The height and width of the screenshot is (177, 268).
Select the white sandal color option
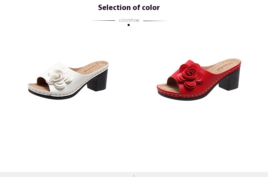[x=68, y=80]
